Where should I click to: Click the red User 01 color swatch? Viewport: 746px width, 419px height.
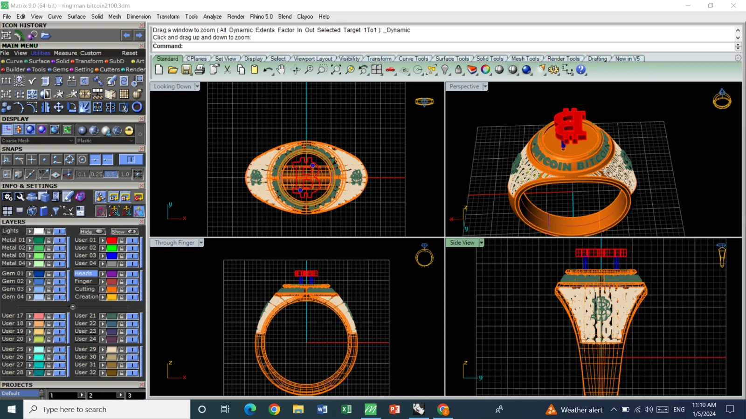click(111, 240)
